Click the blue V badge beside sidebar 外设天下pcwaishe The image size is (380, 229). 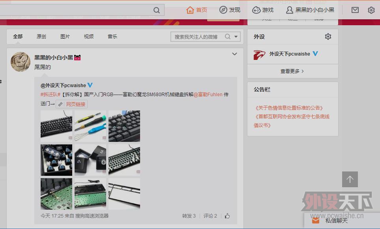click(x=315, y=54)
